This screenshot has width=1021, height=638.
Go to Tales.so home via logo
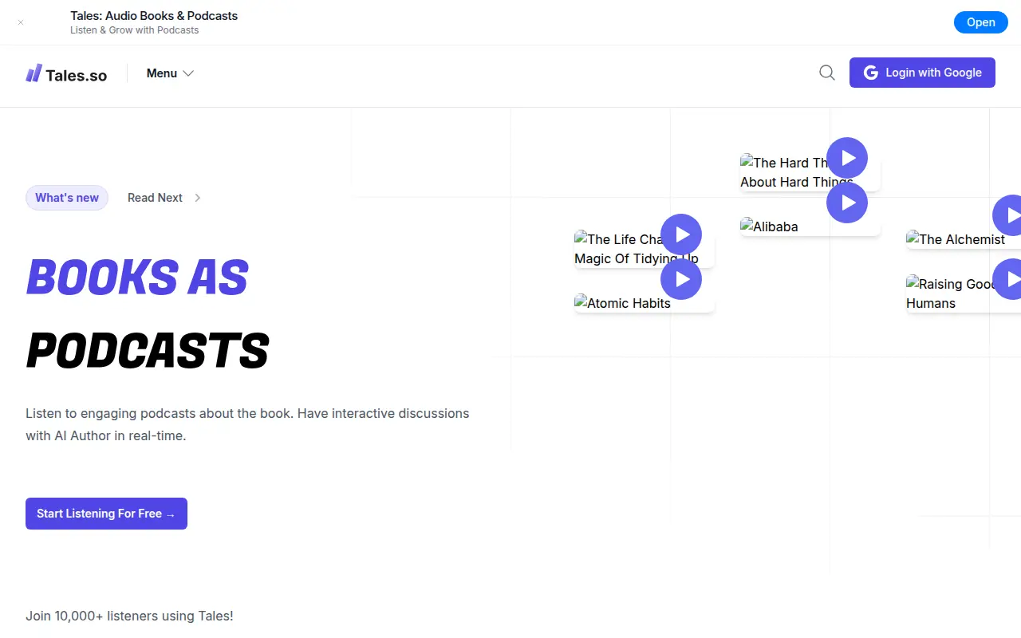coord(66,74)
